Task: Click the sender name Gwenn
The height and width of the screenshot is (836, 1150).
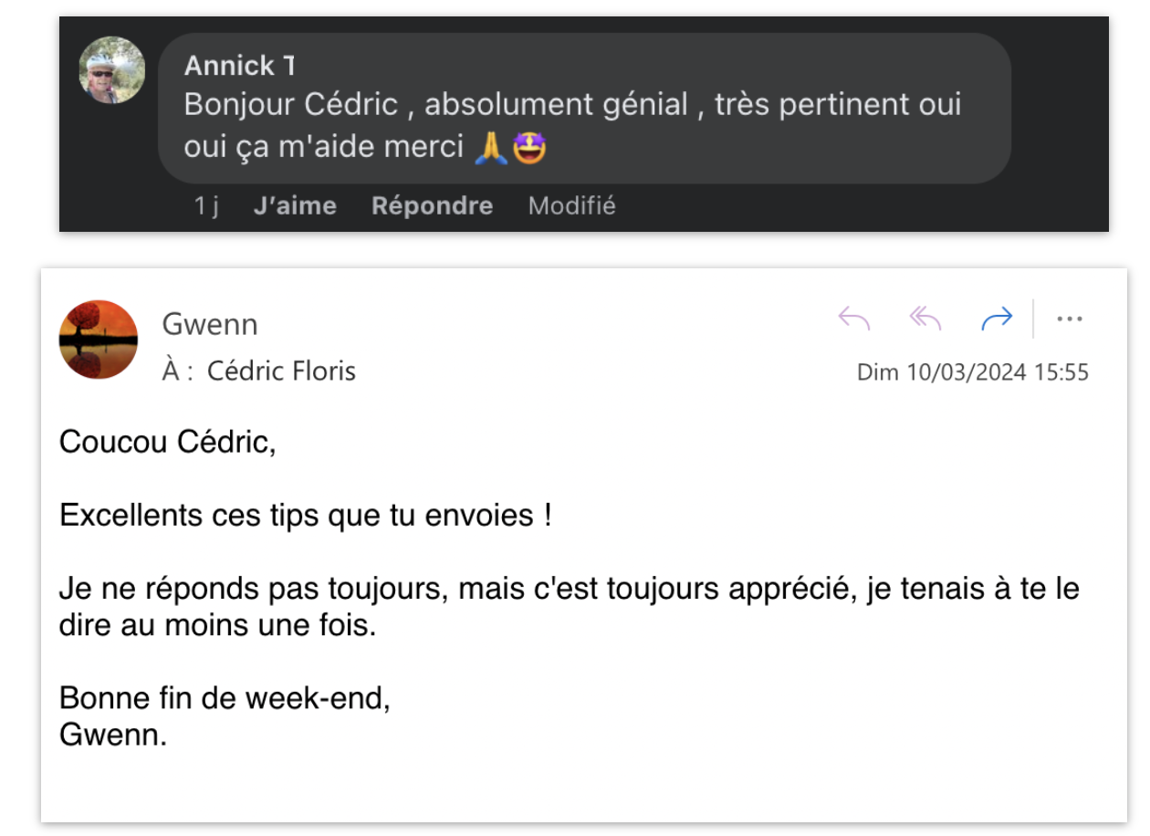Action: click(x=210, y=324)
